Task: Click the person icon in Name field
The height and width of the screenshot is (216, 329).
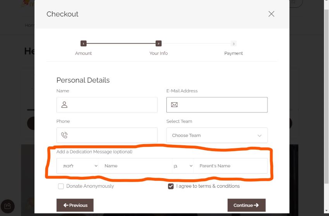Action: (65, 105)
